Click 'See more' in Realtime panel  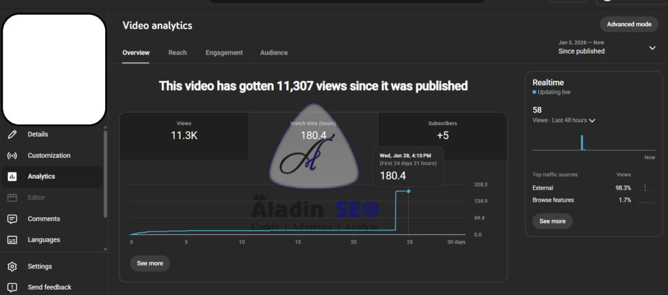[x=553, y=221]
